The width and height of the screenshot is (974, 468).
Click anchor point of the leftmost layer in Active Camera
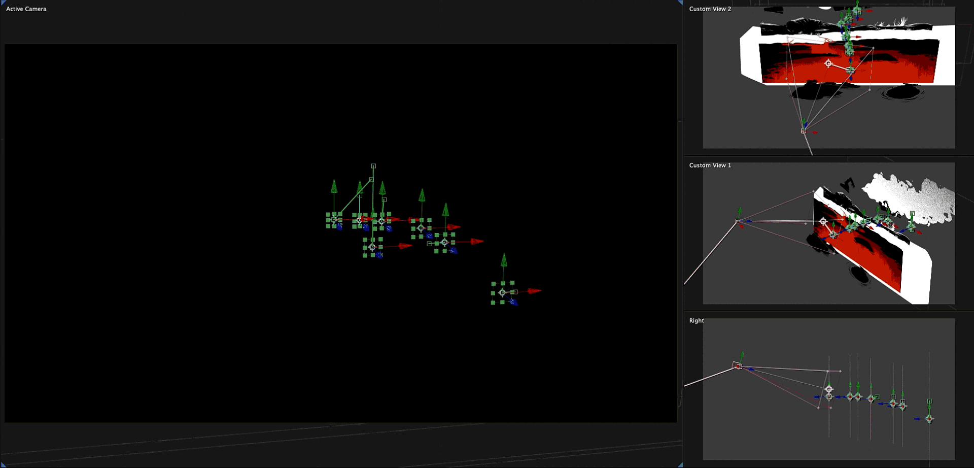334,220
